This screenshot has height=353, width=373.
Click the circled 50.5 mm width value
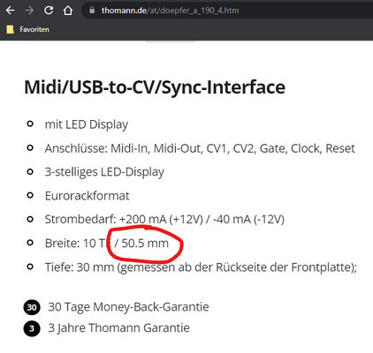145,244
